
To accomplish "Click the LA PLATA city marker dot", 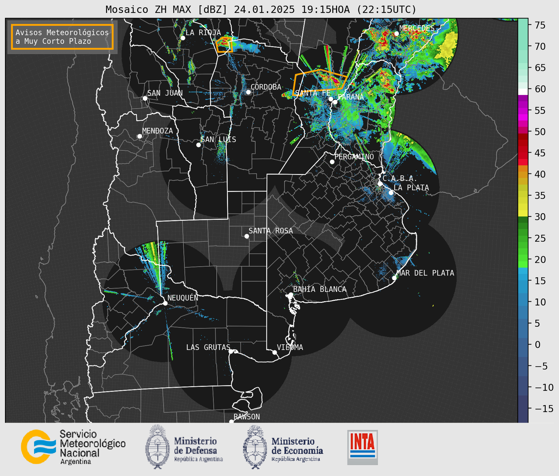I will (x=391, y=193).
